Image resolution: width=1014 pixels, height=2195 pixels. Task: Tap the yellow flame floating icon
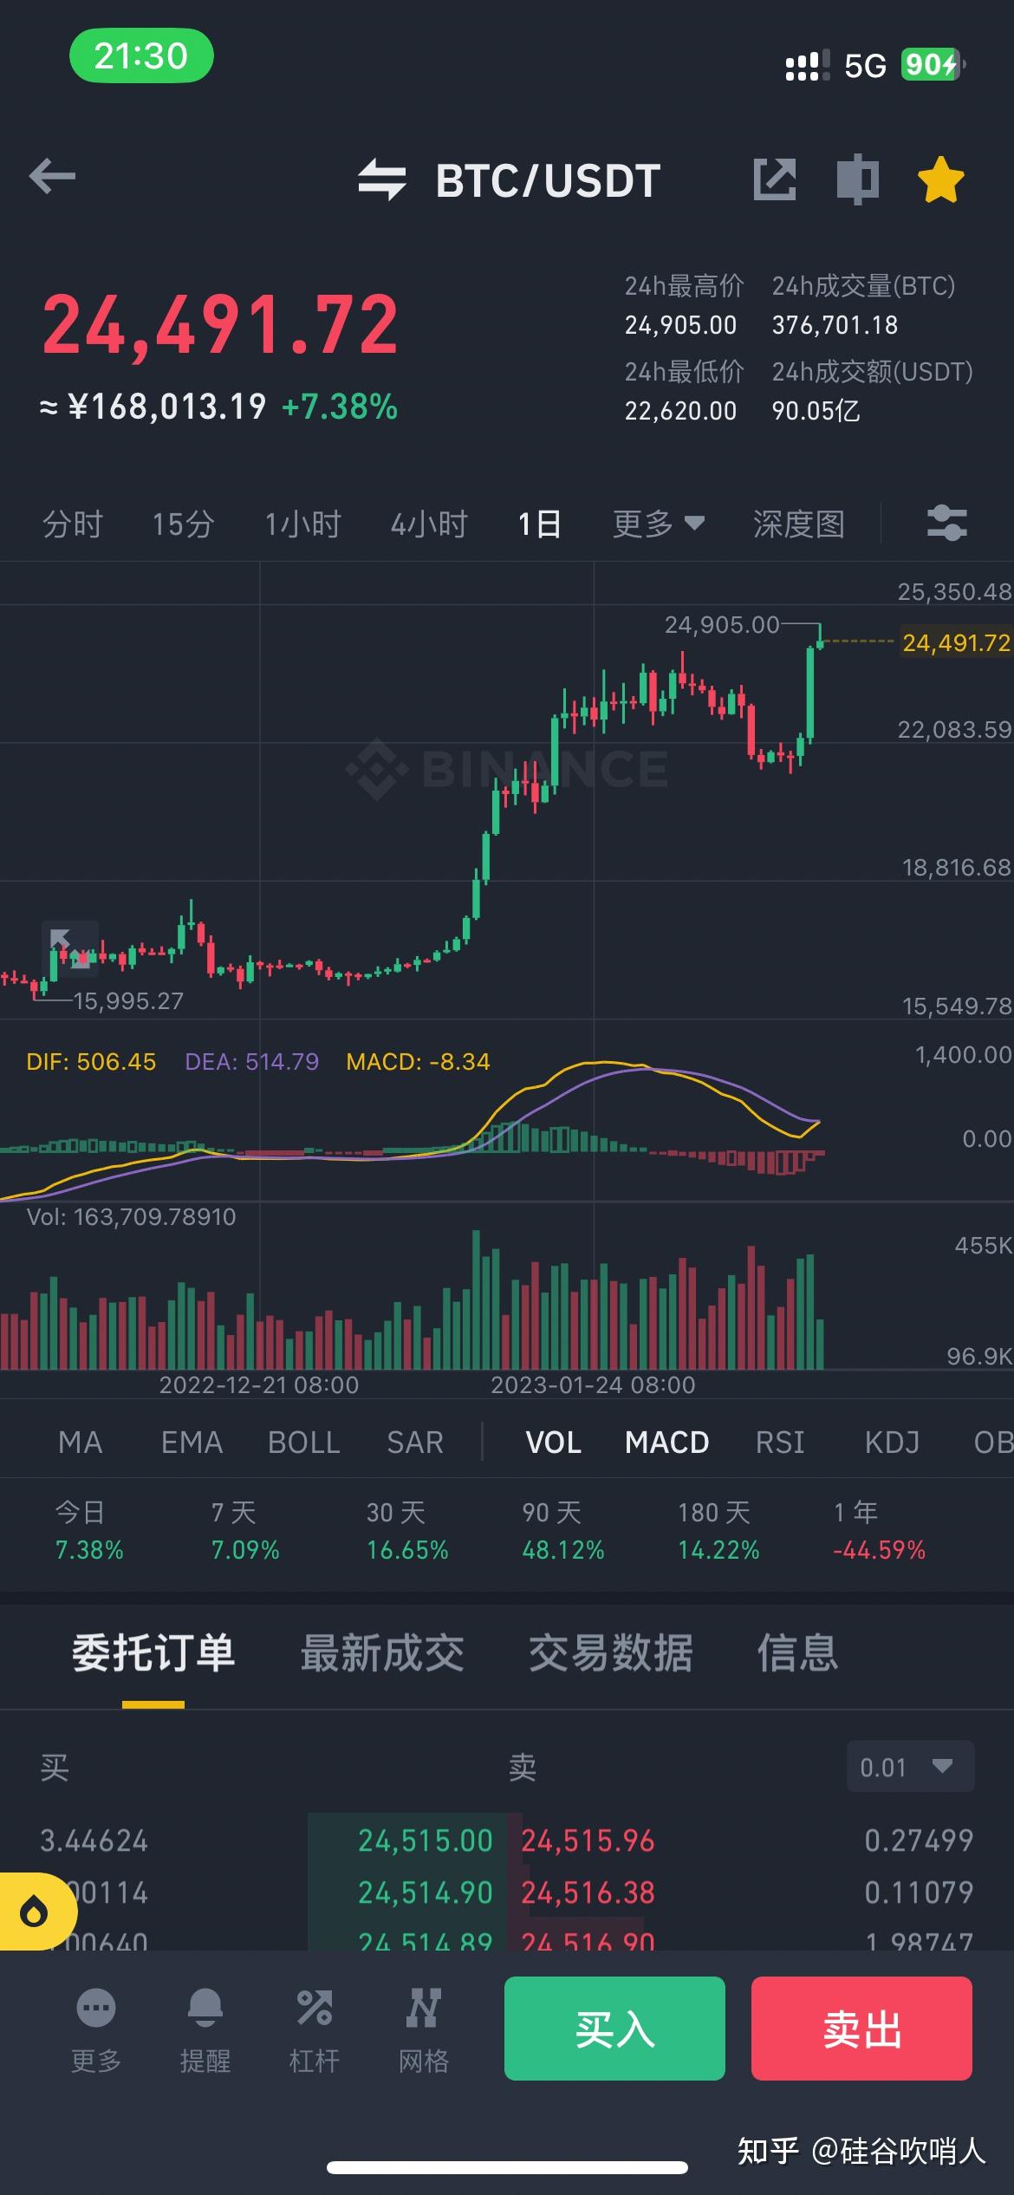[x=35, y=1912]
